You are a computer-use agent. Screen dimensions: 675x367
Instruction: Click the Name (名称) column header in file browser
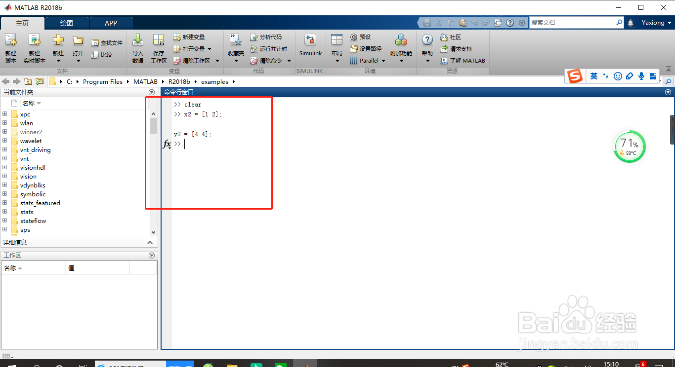pyautogui.click(x=32, y=103)
